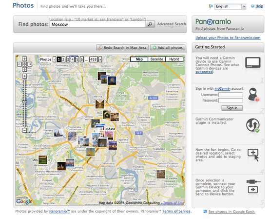Click the Photos page title

23,5
